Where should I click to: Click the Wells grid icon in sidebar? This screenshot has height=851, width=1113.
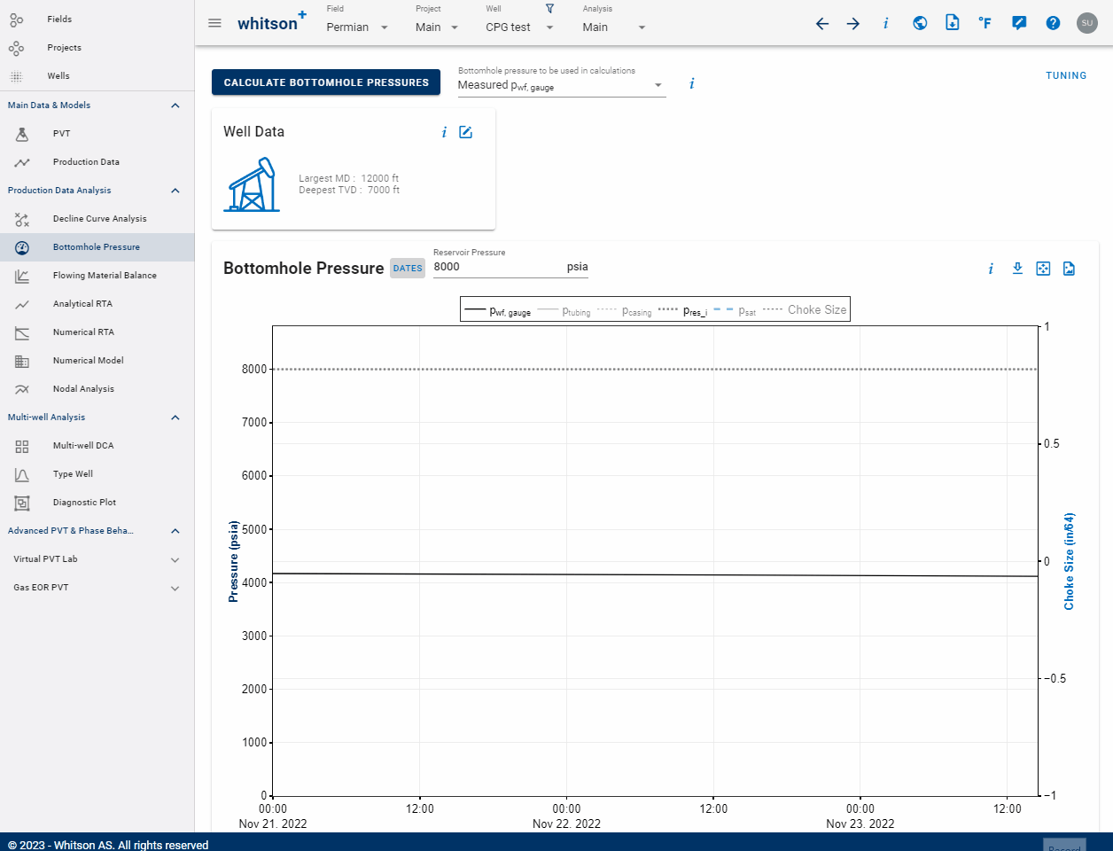17,76
